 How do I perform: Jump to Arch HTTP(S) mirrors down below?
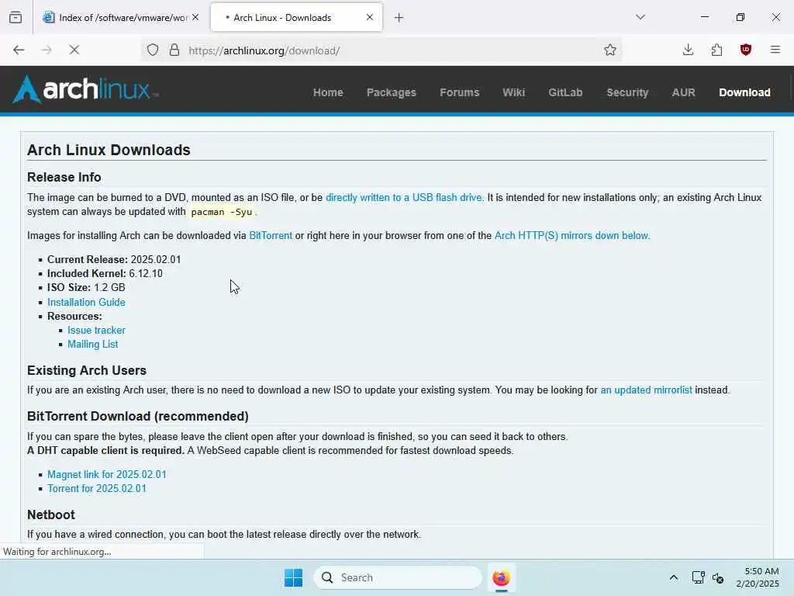pos(572,236)
